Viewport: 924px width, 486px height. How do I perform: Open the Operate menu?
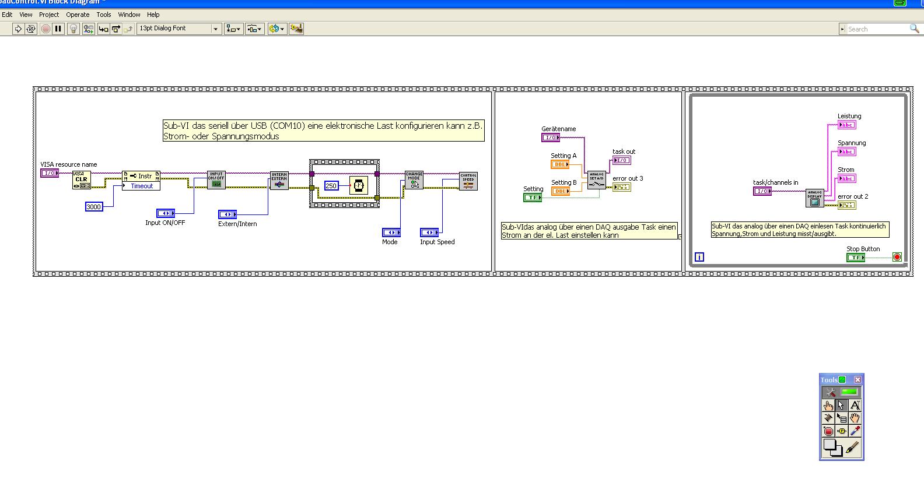78,15
